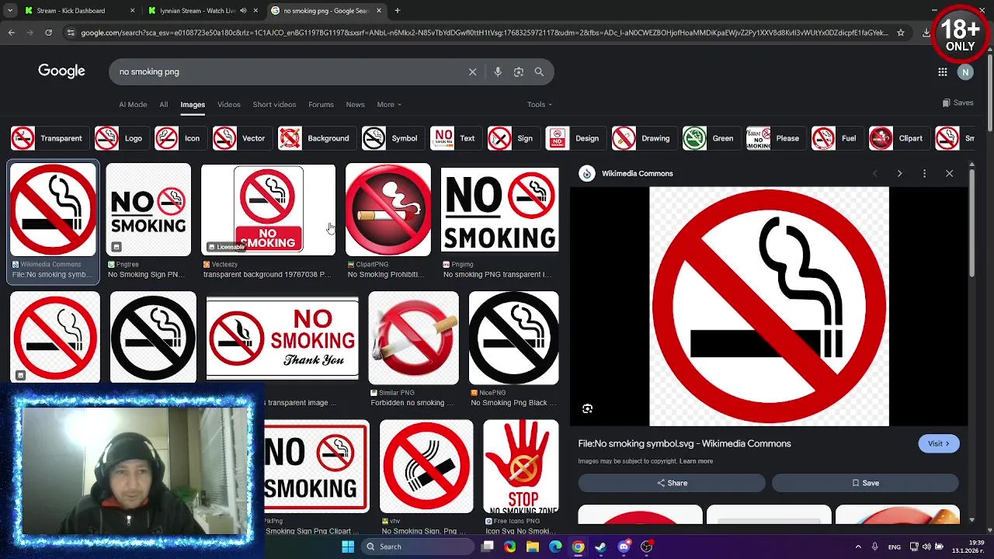Open Tools dropdown
Viewport: 994px width, 559px height.
540,104
